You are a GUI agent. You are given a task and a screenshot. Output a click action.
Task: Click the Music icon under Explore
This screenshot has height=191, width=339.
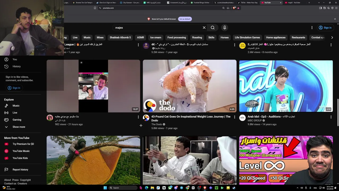click(x=6, y=106)
